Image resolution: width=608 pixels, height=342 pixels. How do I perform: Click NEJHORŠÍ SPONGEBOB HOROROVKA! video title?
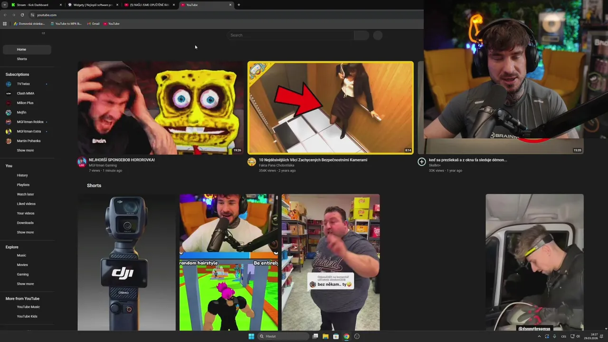[122, 160]
